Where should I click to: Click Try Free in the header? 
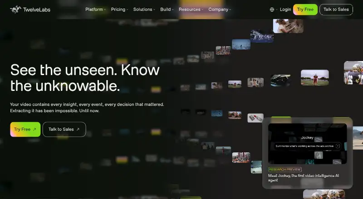click(305, 9)
